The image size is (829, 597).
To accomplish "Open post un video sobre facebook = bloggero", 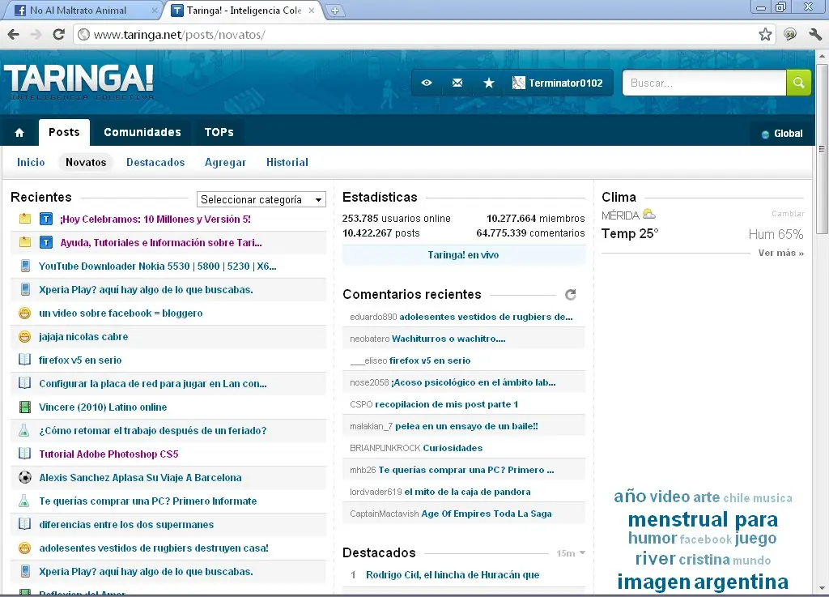I will [121, 313].
